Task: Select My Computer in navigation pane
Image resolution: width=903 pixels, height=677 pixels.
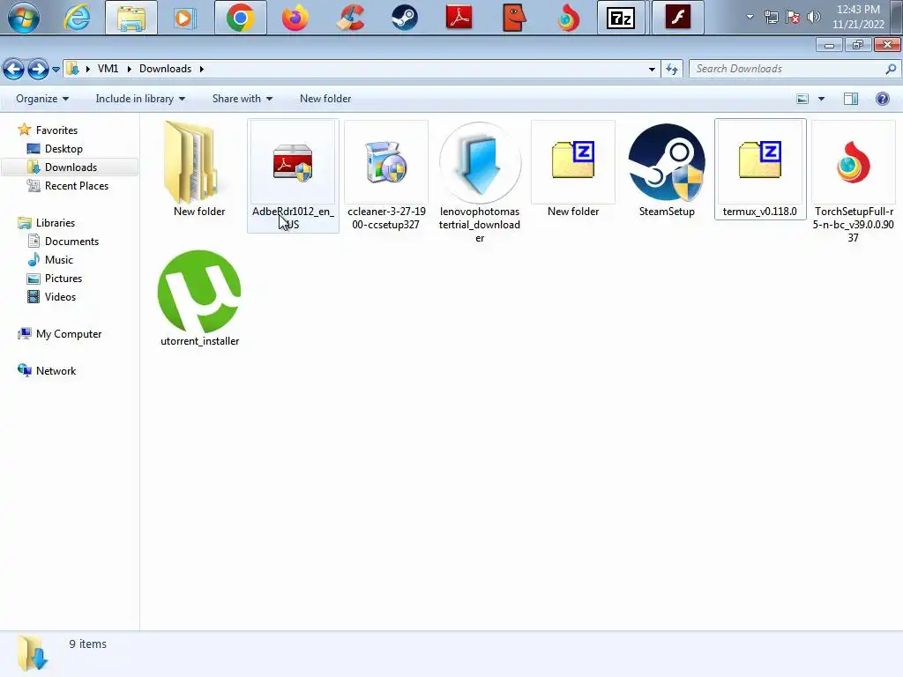Action: [69, 334]
